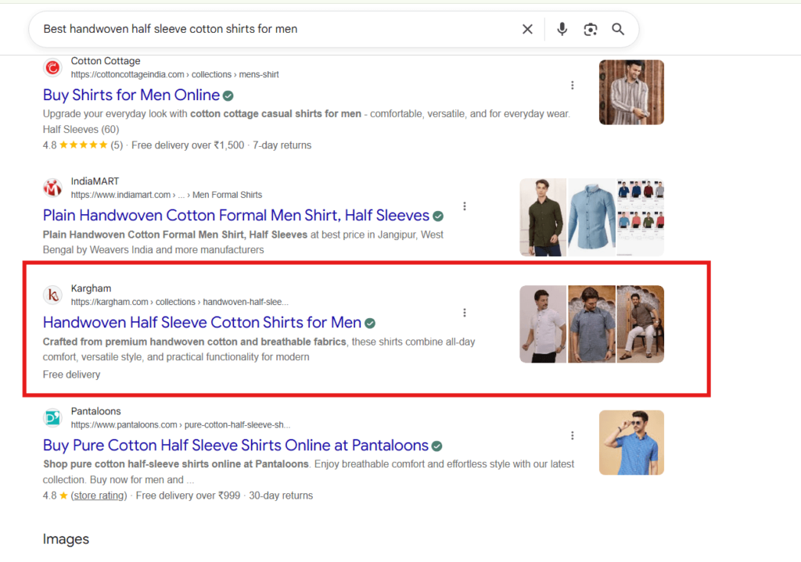Open Handwoven Half Sleeve Cotton Shirts for Men link
This screenshot has height=562, width=801.
pos(203,323)
